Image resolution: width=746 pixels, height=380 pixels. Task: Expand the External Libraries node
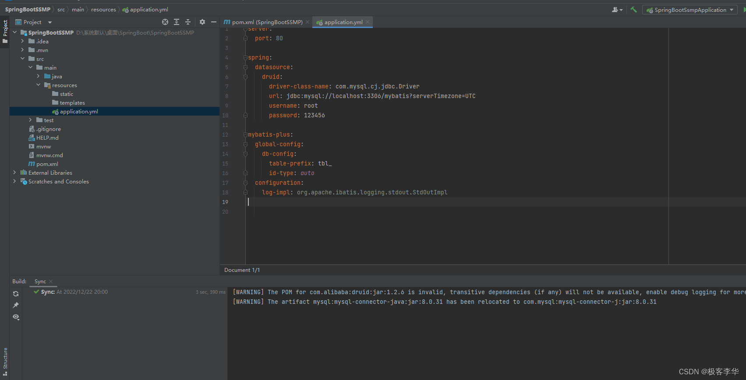[14, 172]
